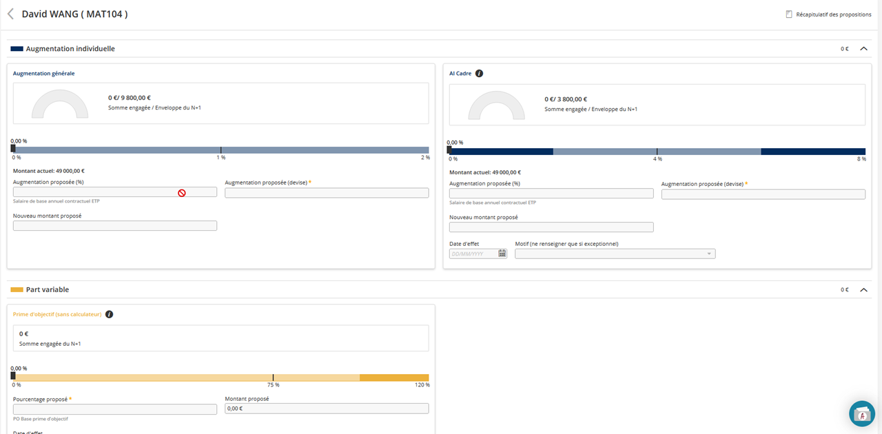Viewport: 882px width, 434px height.
Task: Click Augmentation proposée (devise) field in Augmentation générale
Action: 327,193
